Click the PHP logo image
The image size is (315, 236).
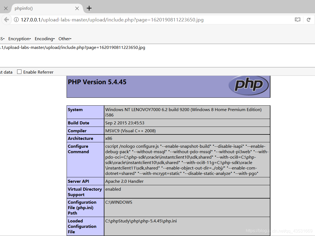[248, 85]
